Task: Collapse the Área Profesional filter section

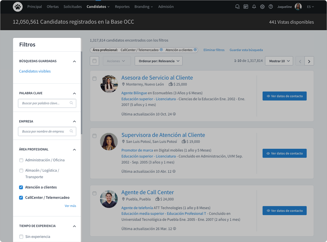Action: [74, 150]
